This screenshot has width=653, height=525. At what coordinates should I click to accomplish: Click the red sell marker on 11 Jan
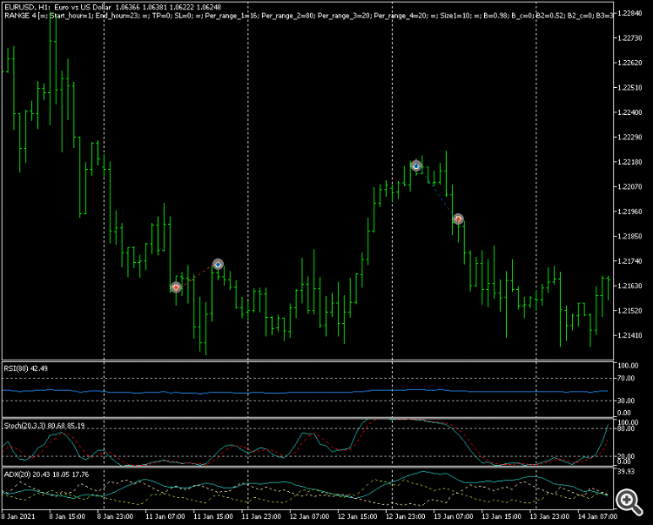tap(176, 287)
